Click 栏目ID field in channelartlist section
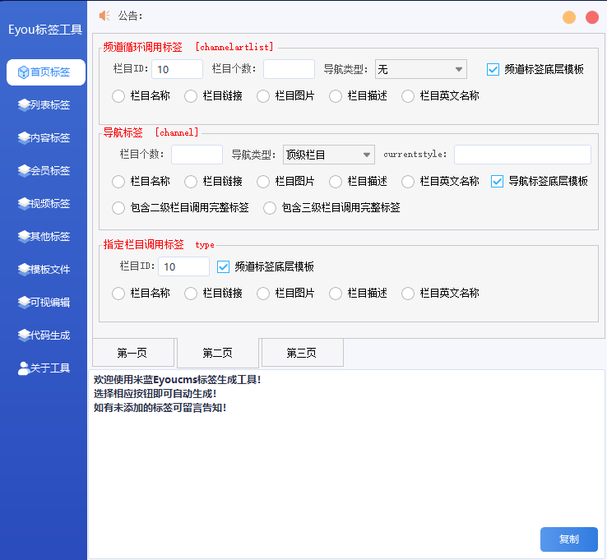 [178, 69]
